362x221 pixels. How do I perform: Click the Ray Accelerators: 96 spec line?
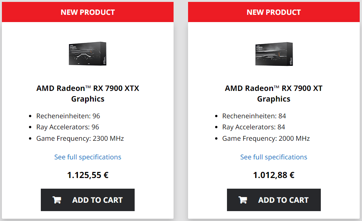click(68, 127)
